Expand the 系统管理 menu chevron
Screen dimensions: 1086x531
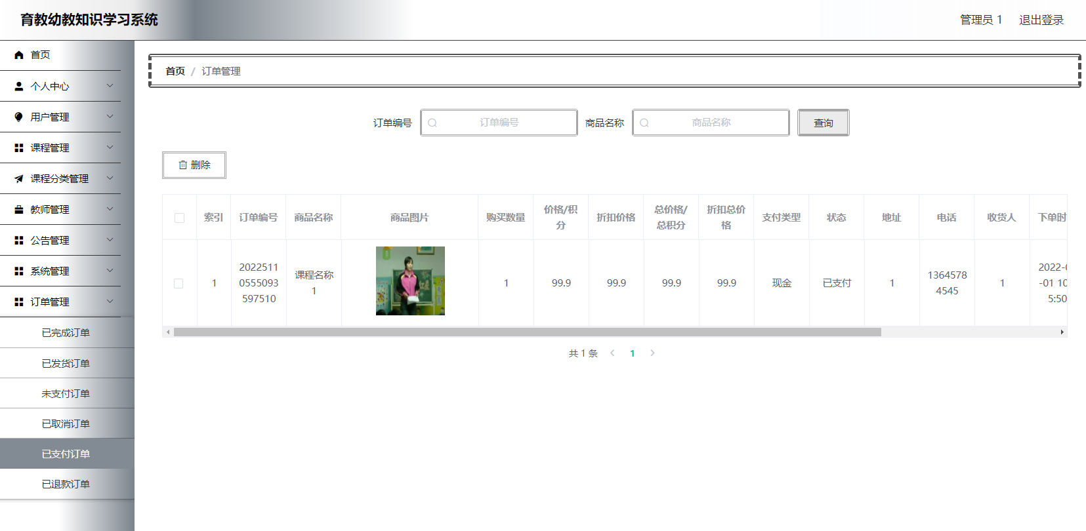(x=110, y=271)
